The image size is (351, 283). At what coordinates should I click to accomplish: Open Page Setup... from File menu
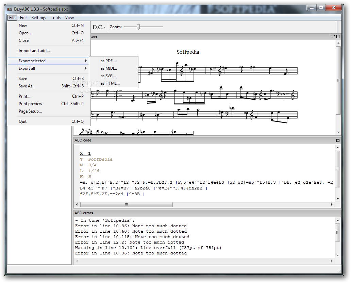49,111
